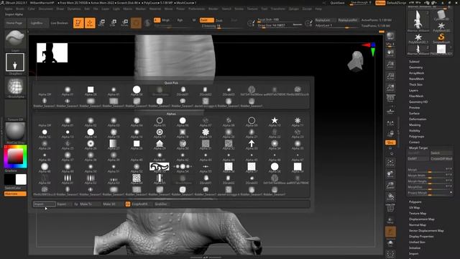Toggle the Zadd button
This screenshot has height=259, width=460.
(x=206, y=20)
